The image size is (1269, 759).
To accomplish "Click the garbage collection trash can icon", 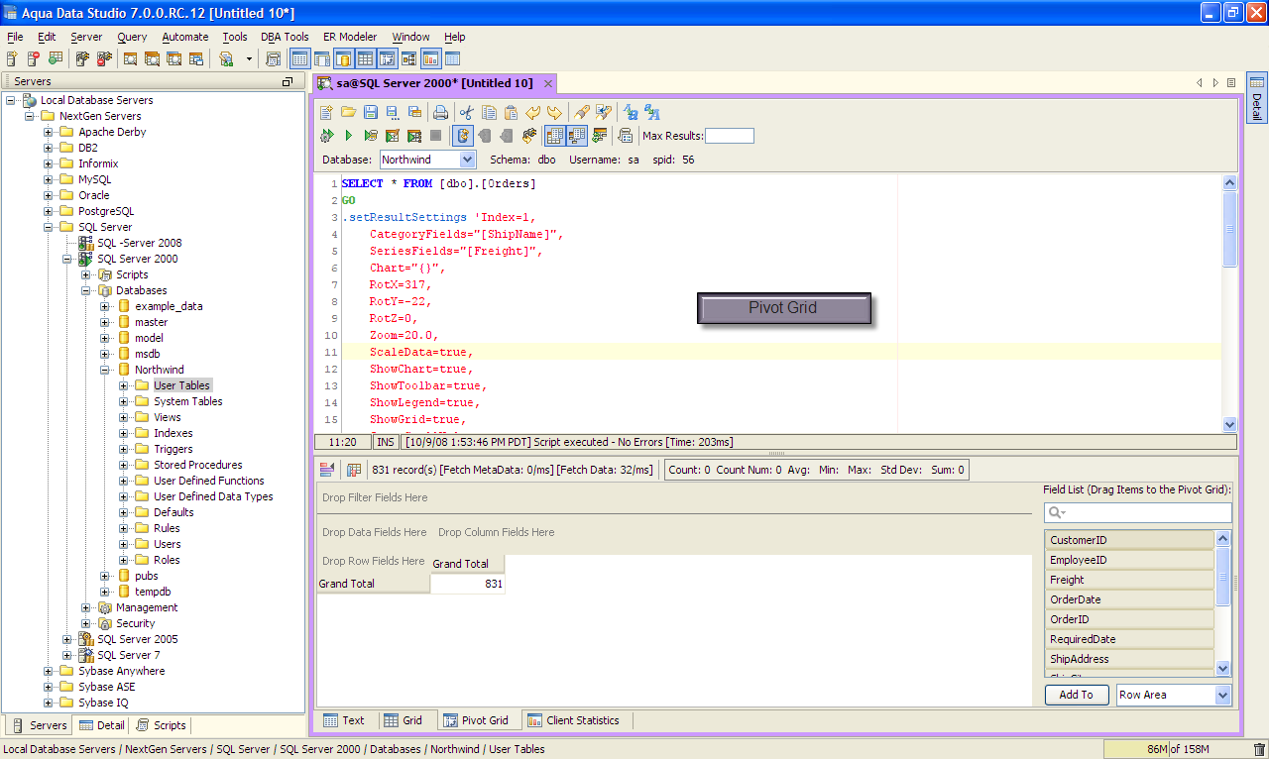I will coord(1259,749).
